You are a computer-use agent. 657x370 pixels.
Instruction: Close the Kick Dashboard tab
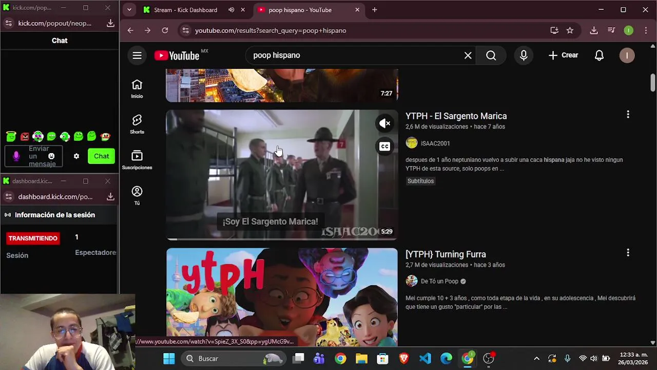pos(243,10)
